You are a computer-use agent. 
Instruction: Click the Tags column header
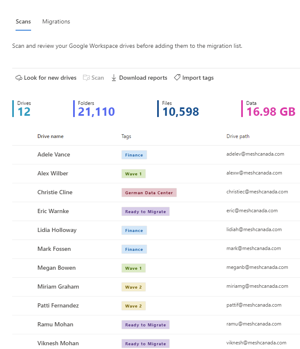pos(126,136)
